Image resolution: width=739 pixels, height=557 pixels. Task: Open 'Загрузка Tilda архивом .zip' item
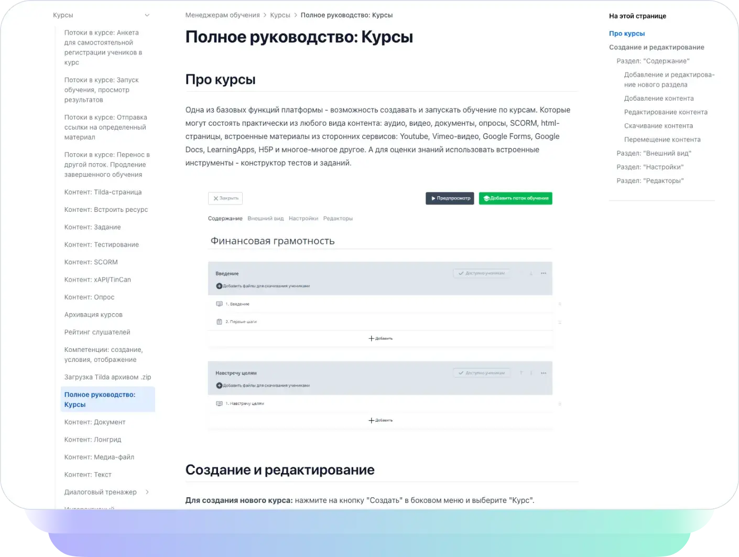(107, 377)
